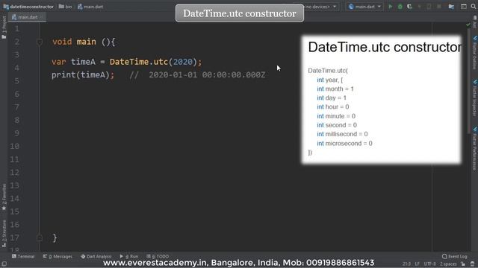Click the editor vertical scrollbar

(x=469, y=81)
